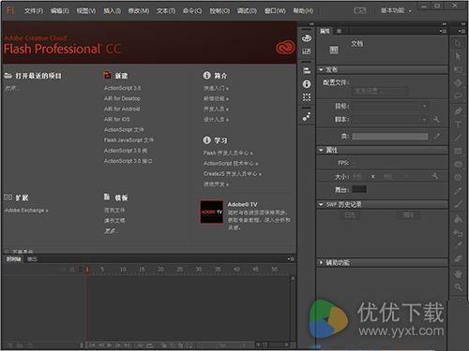Open the 编辑(E) menu

coord(59,11)
